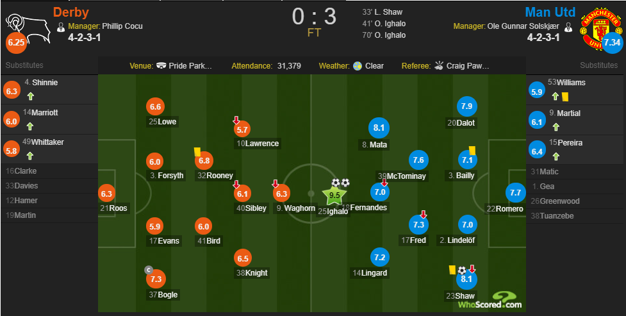Click the Derby County club crest
Screen dimensions: 626x316
tap(18, 26)
